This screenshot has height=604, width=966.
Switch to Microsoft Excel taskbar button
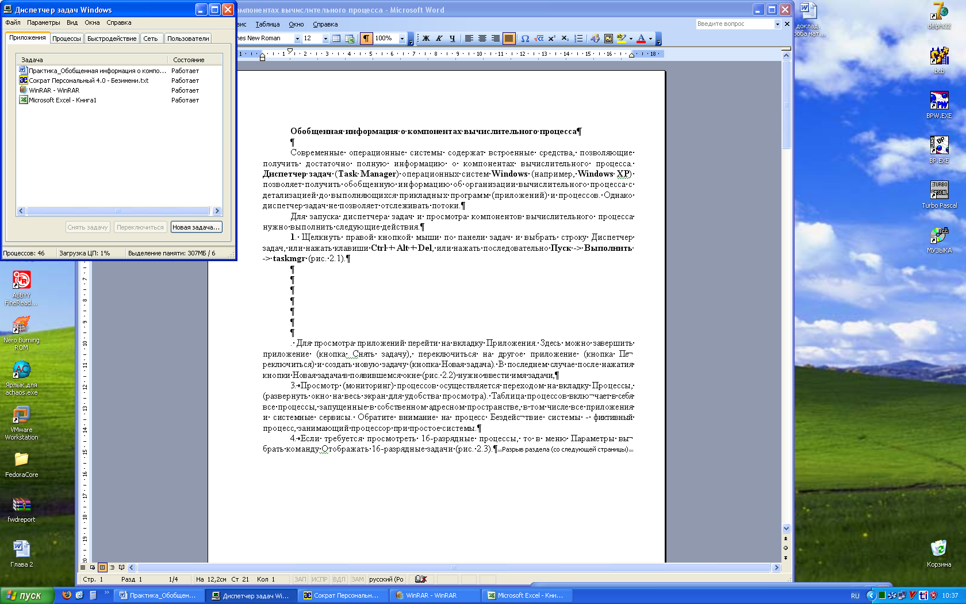(528, 595)
